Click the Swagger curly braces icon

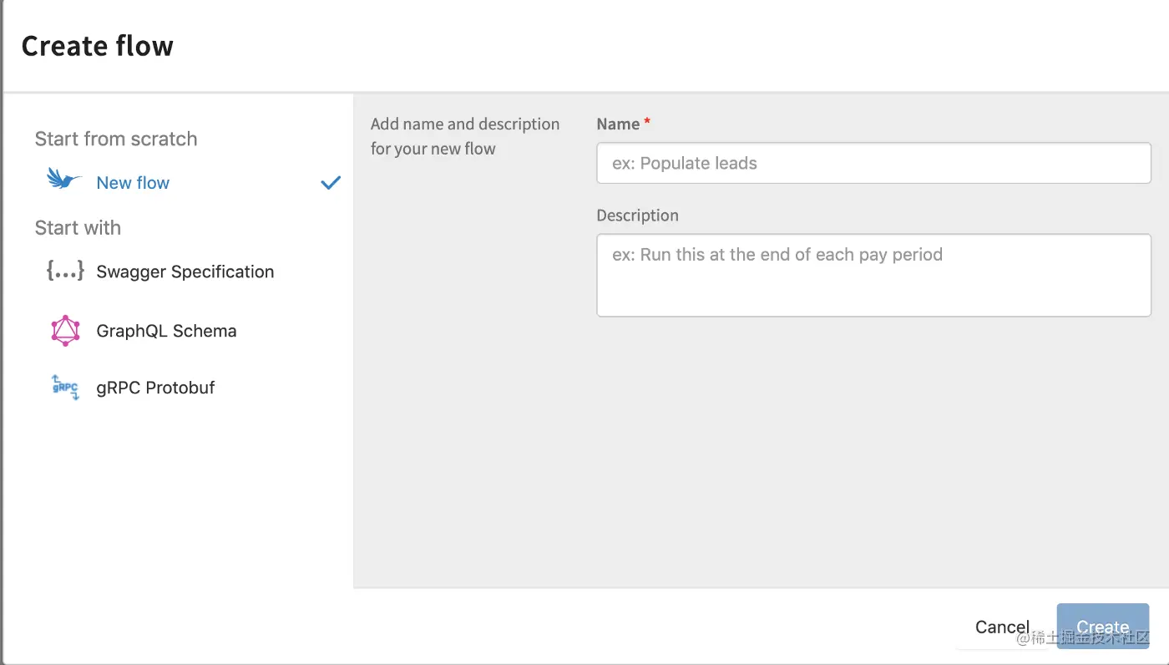(65, 272)
